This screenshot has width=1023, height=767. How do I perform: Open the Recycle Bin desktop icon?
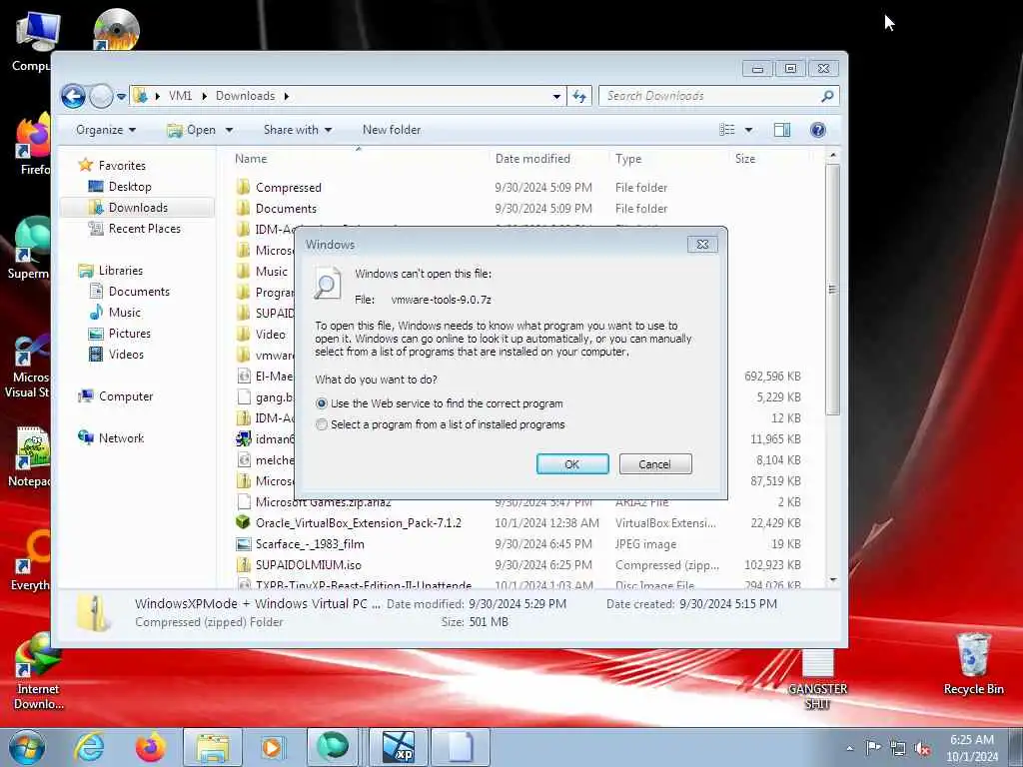point(973,664)
